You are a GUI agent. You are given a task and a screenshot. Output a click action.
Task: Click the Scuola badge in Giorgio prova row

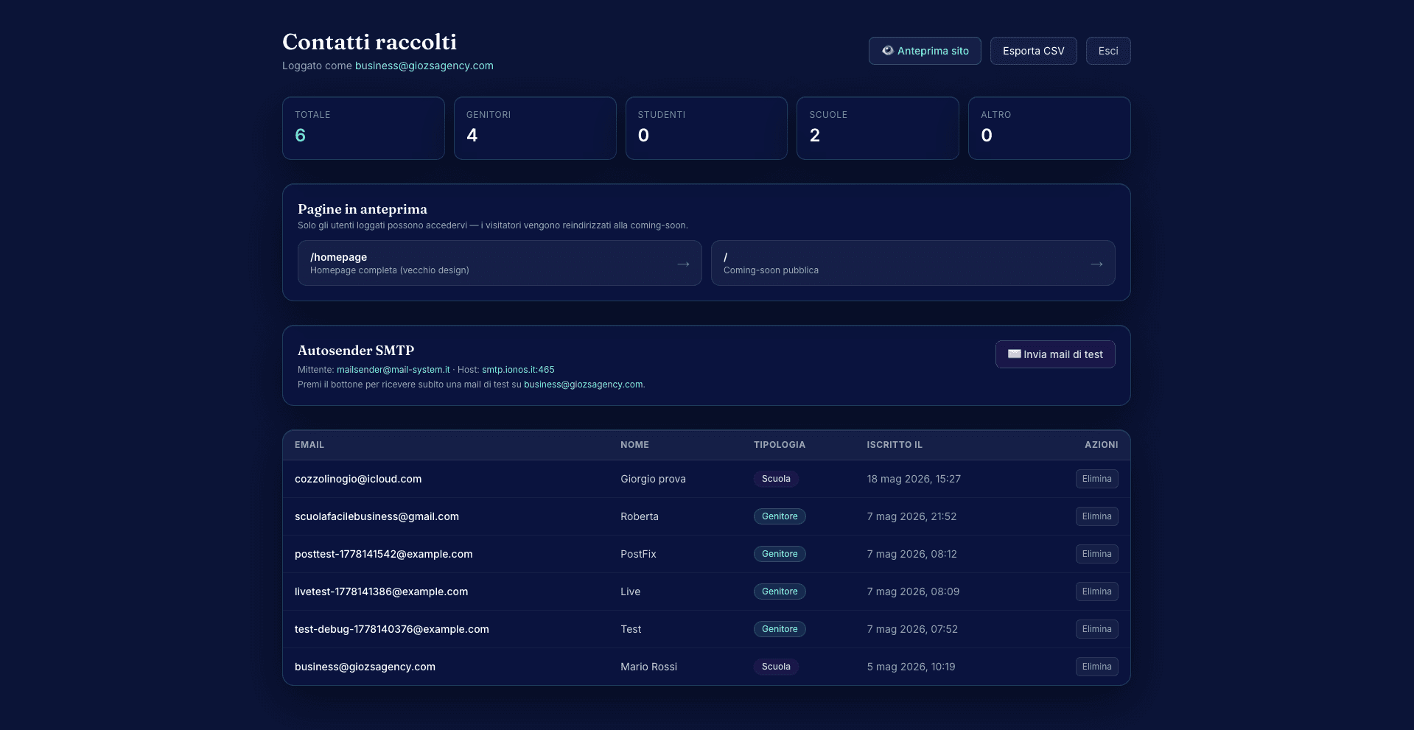(x=776, y=479)
